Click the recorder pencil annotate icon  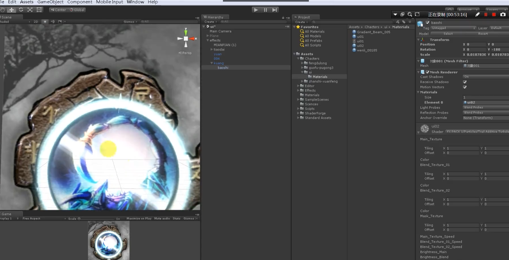tap(477, 14)
